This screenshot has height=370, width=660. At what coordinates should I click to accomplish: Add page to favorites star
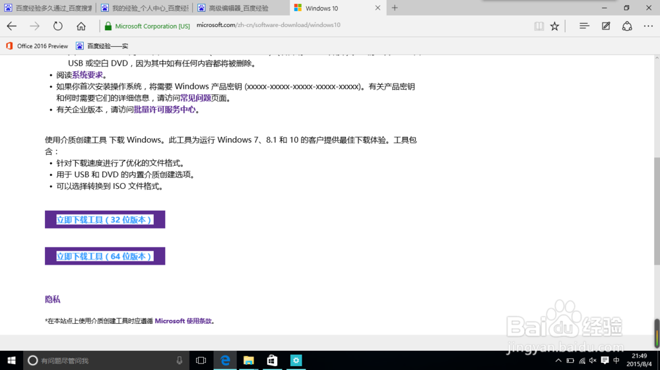click(x=555, y=26)
